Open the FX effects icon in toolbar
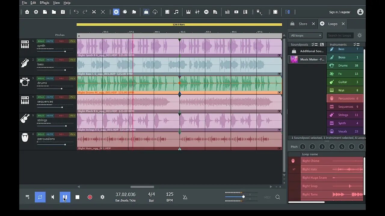 (x=206, y=12)
